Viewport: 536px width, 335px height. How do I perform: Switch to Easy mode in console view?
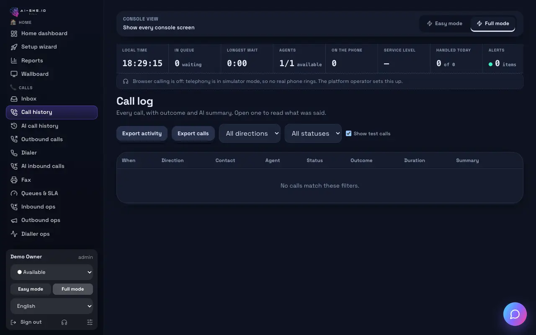(x=444, y=23)
